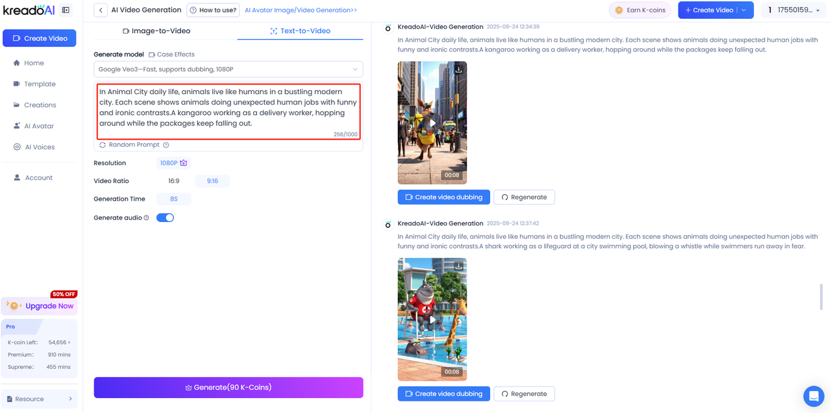Click the Generate audio help icon
The width and height of the screenshot is (831, 413).
click(146, 218)
